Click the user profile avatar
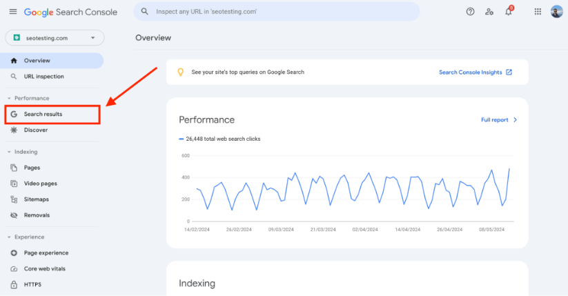 point(556,12)
